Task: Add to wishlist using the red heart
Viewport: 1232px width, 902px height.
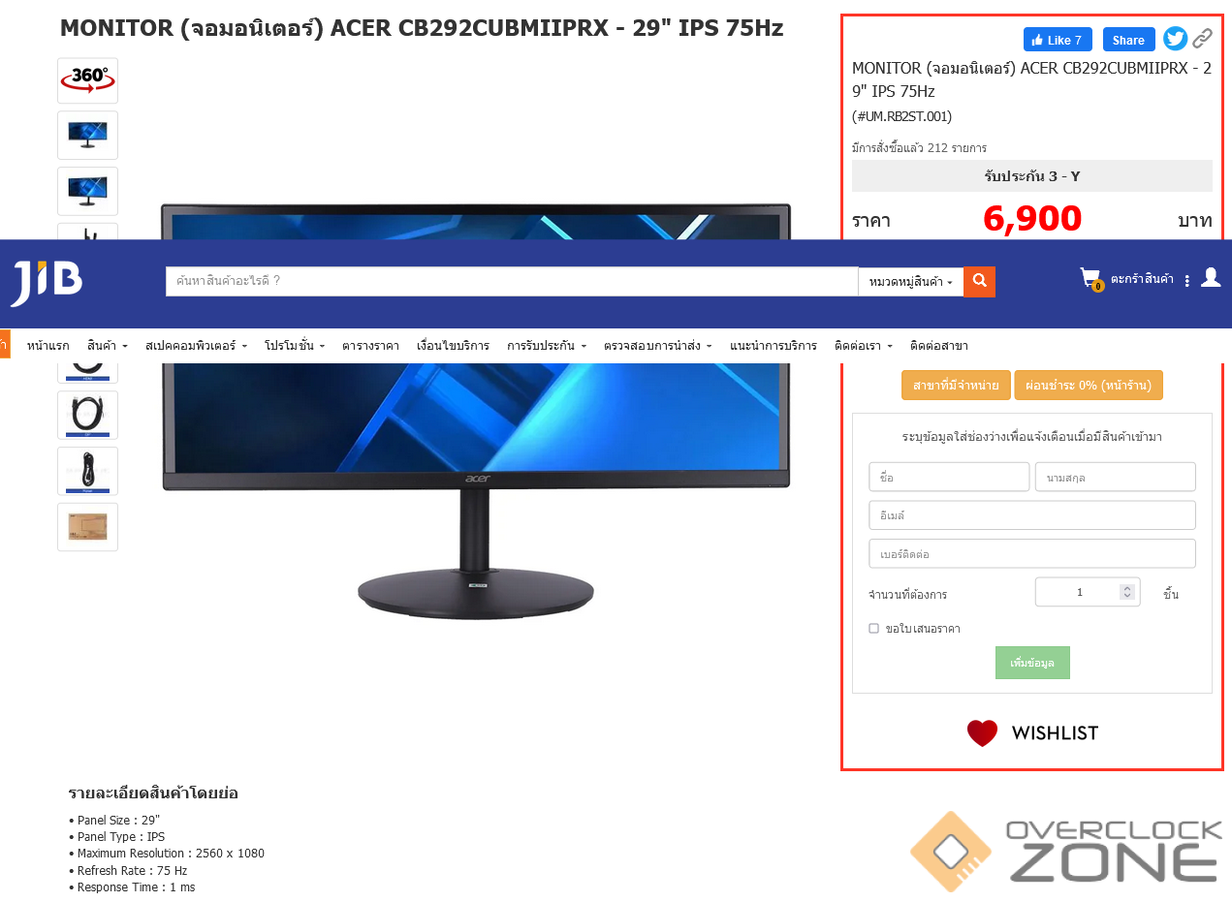Action: (982, 733)
